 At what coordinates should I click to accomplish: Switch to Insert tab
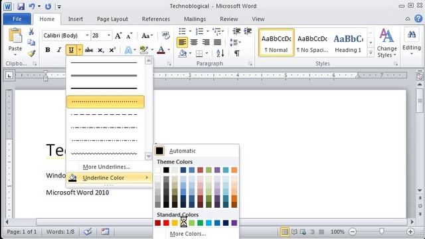coord(76,19)
